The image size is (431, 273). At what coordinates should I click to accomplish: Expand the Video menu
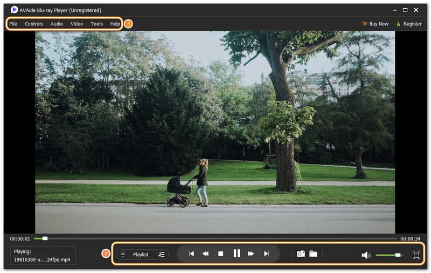77,24
